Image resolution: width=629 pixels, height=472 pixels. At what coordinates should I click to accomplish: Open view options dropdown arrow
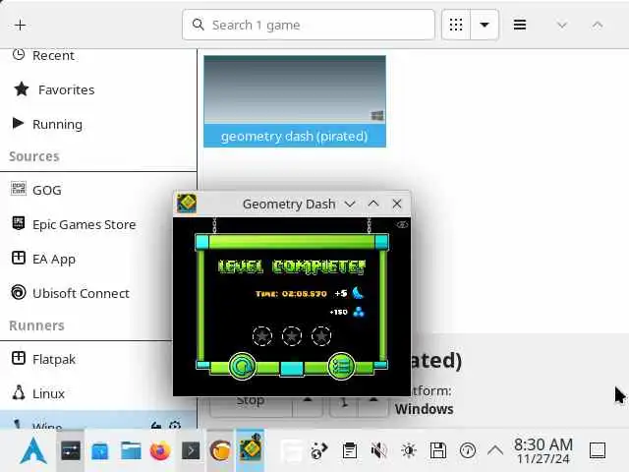coord(485,25)
